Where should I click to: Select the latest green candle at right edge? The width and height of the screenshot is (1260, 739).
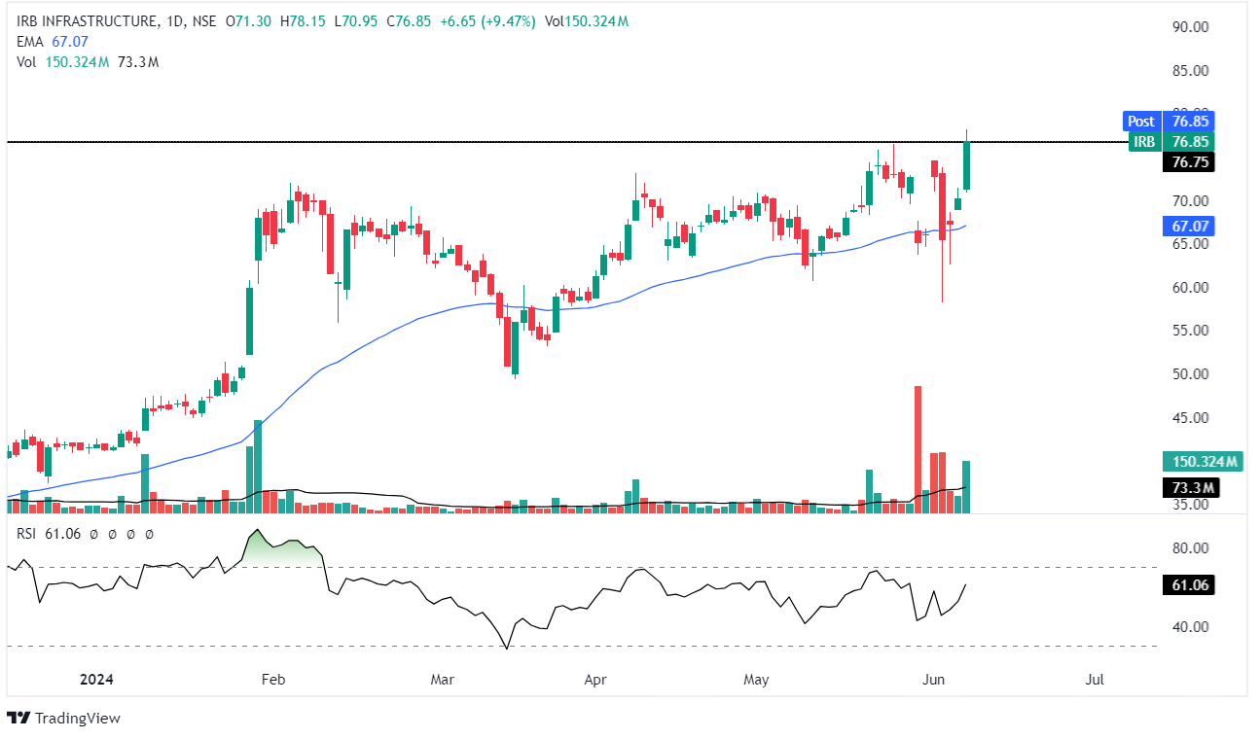click(966, 165)
